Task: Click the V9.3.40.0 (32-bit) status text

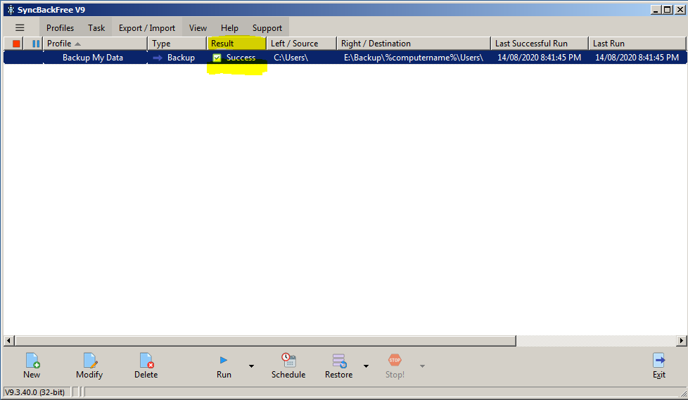Action: 34,392
